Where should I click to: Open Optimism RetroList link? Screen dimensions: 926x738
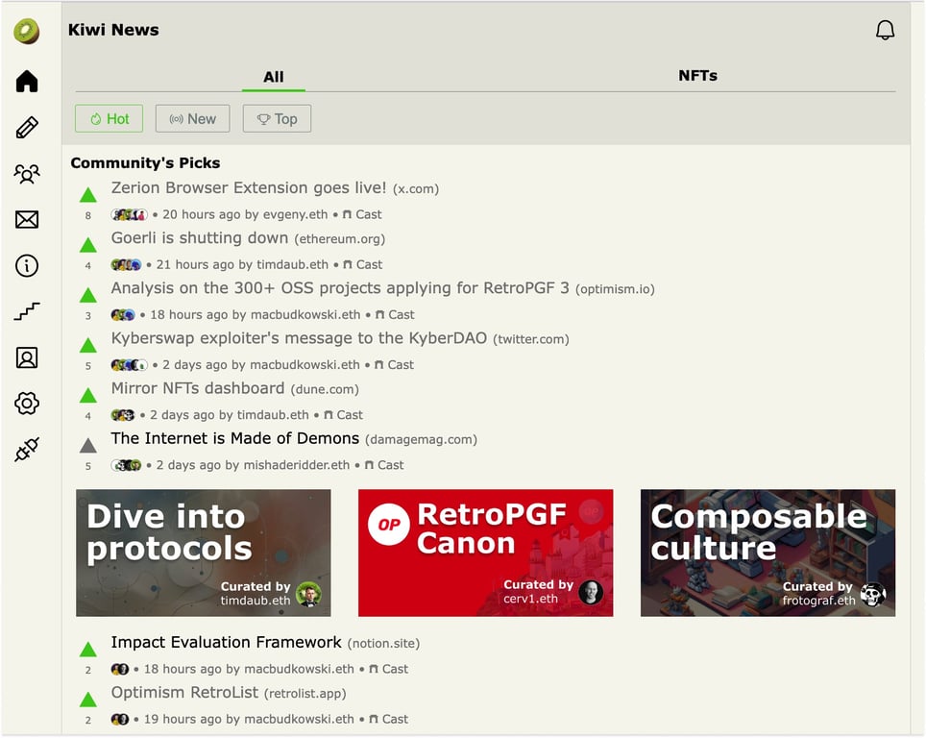pos(184,693)
